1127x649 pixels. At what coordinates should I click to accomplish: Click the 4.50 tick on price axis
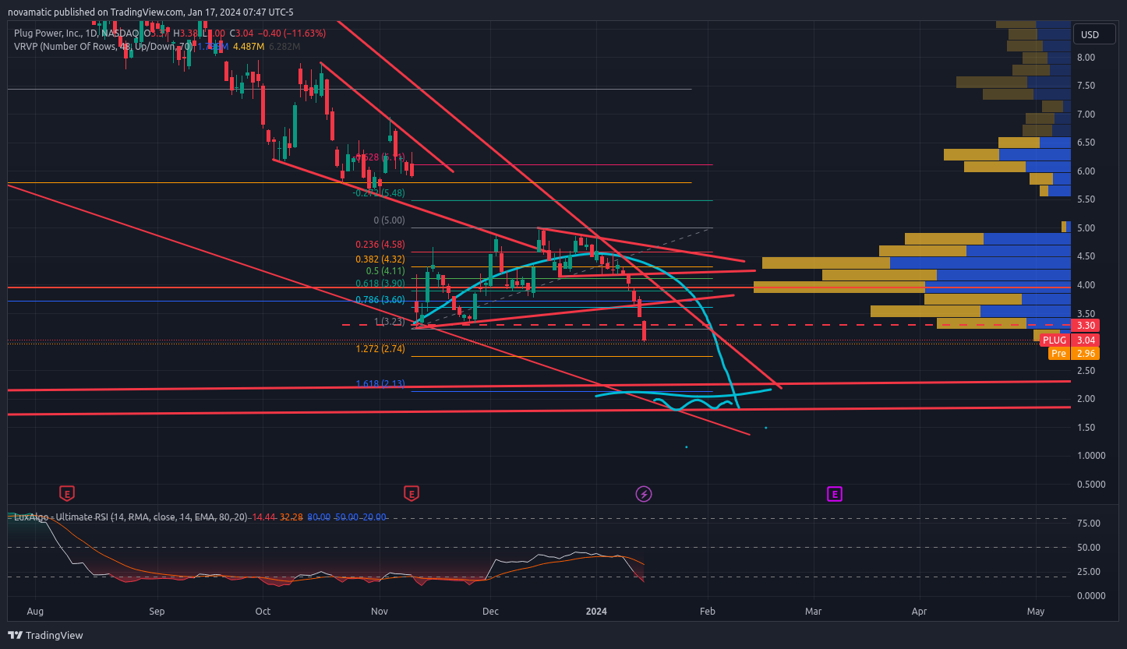[1086, 256]
